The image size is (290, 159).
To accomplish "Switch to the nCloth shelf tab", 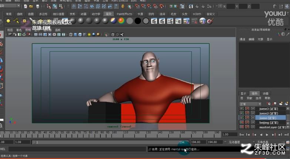I will click(x=197, y=14).
